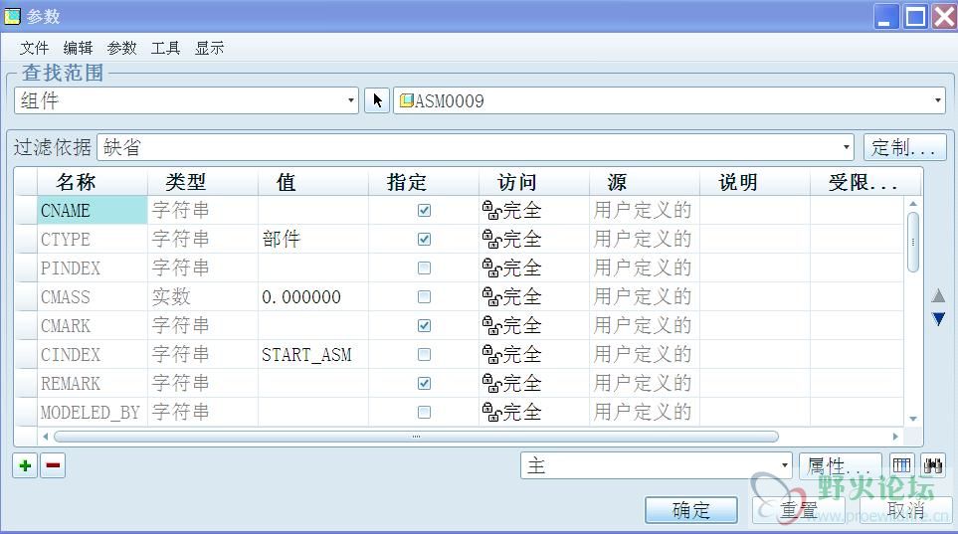Click the 重置 reset button

tap(799, 509)
